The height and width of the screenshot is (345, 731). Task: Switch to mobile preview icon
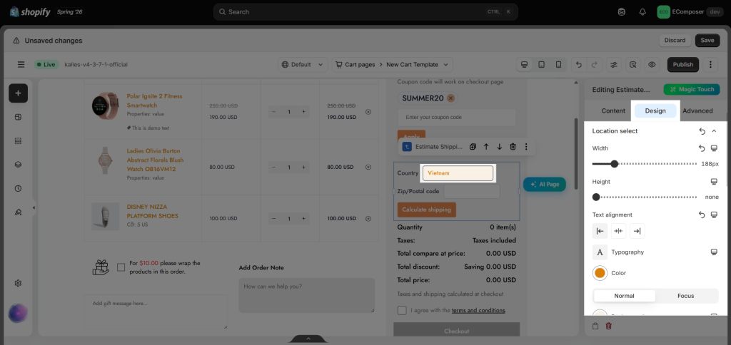[558, 65]
